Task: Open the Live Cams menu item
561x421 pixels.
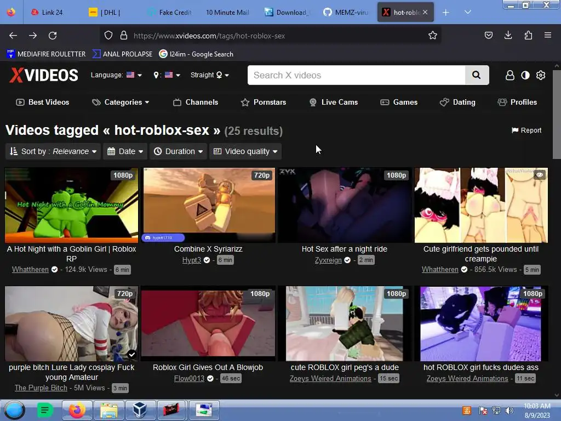Action: pyautogui.click(x=334, y=103)
